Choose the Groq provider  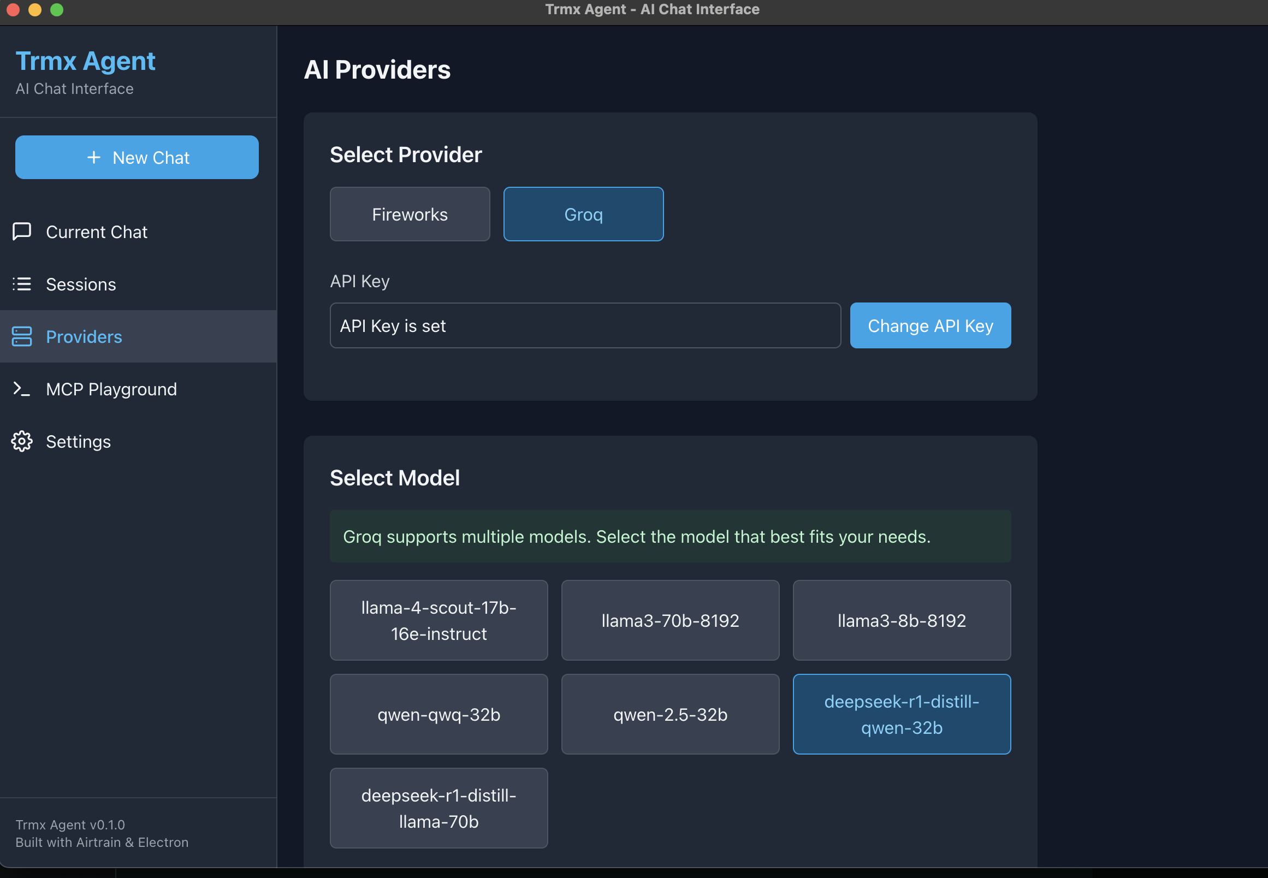pyautogui.click(x=584, y=214)
